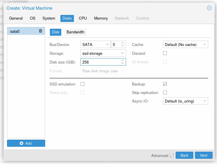Click the Async IO label
217x164 pixels.
140,101
